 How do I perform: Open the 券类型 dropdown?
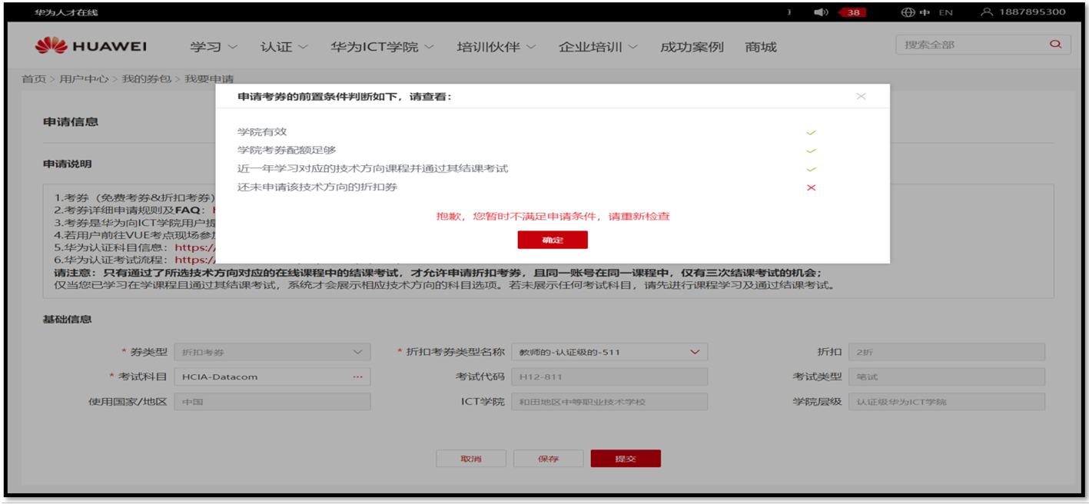click(x=272, y=353)
